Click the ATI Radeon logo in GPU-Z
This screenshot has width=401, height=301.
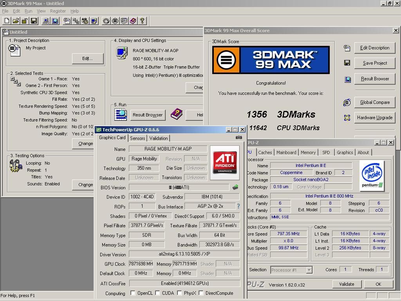point(225,163)
